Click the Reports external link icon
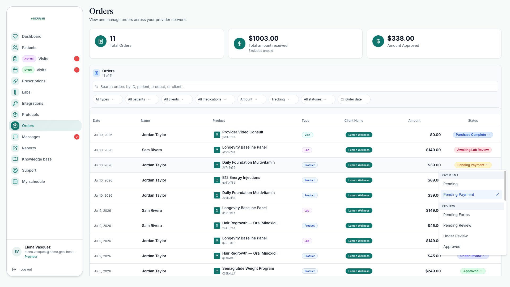Screen dimensions: 510x287 (x=15, y=148)
